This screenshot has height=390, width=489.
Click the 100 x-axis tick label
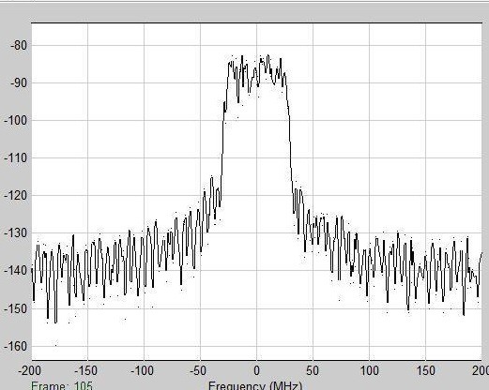[x=370, y=371]
